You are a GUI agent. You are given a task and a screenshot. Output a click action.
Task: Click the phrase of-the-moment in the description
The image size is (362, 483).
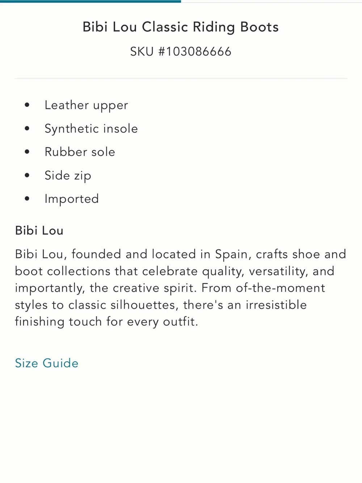281,288
